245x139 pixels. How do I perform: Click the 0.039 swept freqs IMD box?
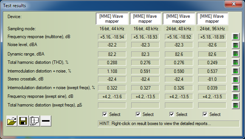pyautogui.click(x=212, y=88)
